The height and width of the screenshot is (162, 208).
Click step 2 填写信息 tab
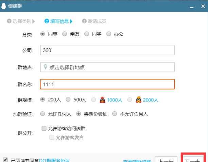[58, 21]
